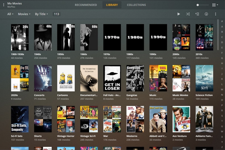The height and width of the screenshot is (150, 225).
Task: Open the toolbar's three-dot more options menu
Action: [215, 14]
